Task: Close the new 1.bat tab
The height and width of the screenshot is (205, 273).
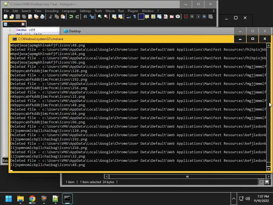Action: pos(23,24)
